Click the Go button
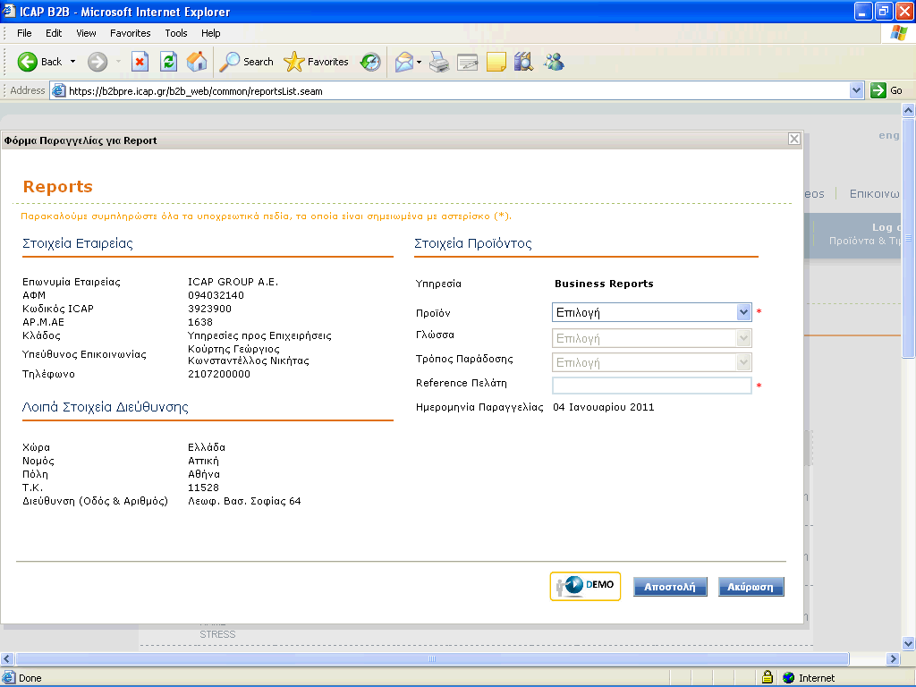Screen dimensions: 916x687 point(886,90)
